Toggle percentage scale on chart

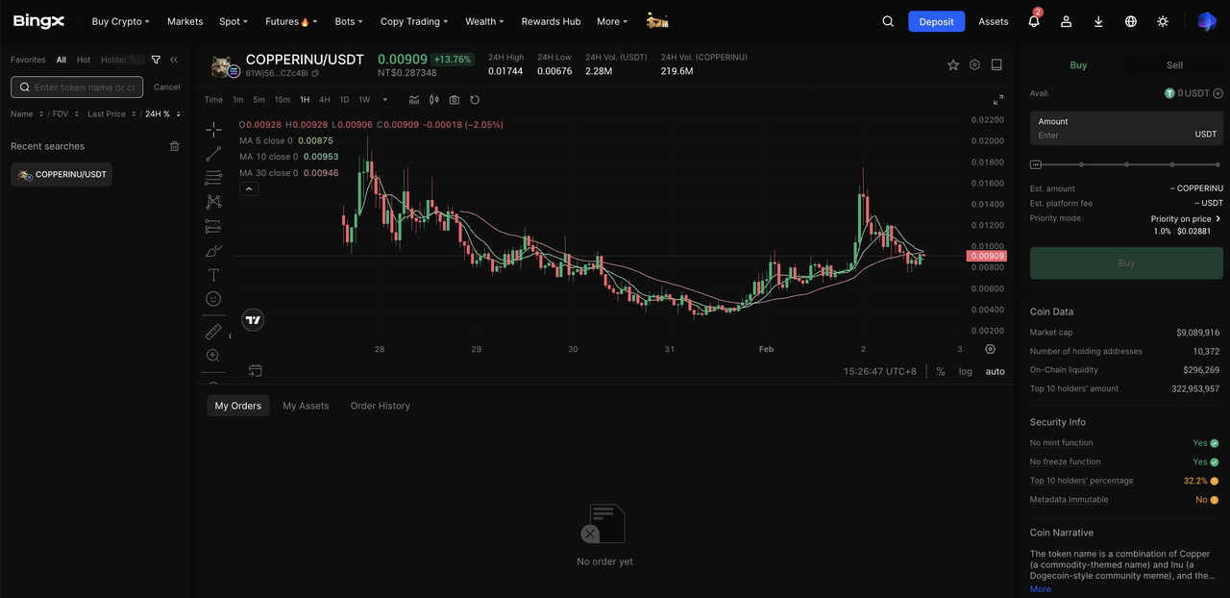pos(941,371)
